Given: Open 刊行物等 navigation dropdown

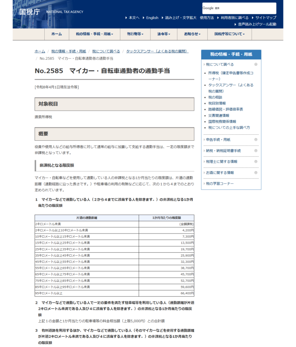Looking at the screenshot, I should [x=135, y=34].
